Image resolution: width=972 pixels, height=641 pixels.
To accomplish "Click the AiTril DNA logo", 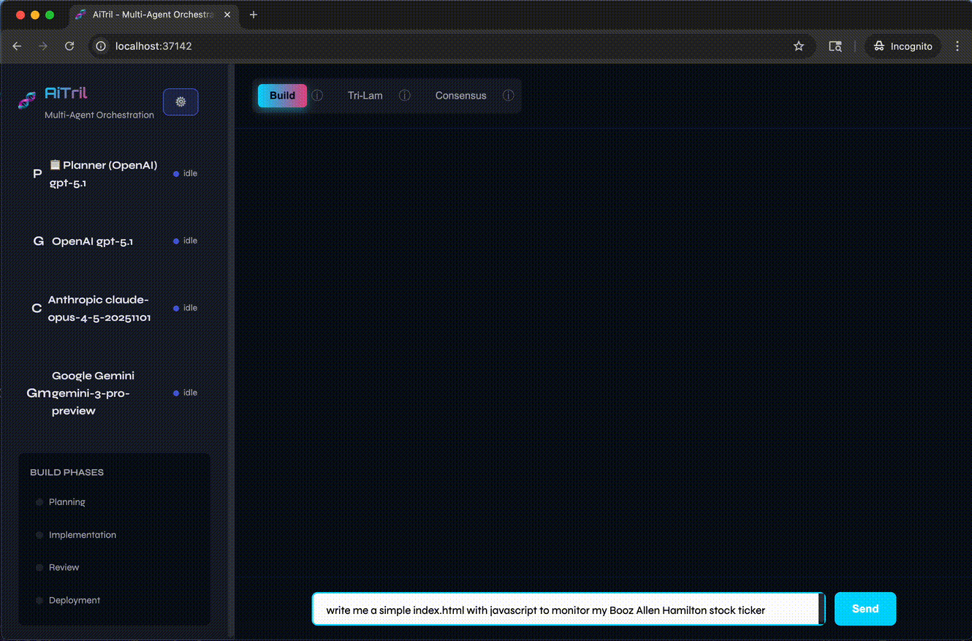I will click(x=27, y=101).
